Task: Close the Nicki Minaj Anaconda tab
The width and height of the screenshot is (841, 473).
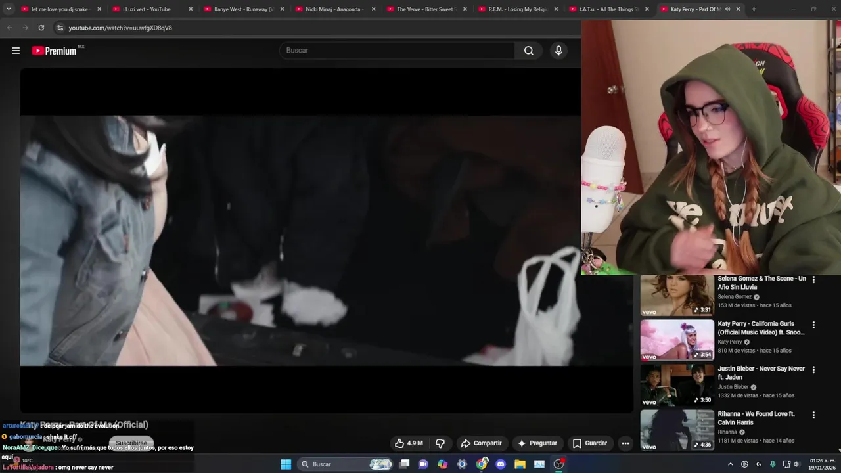Action: (x=373, y=9)
